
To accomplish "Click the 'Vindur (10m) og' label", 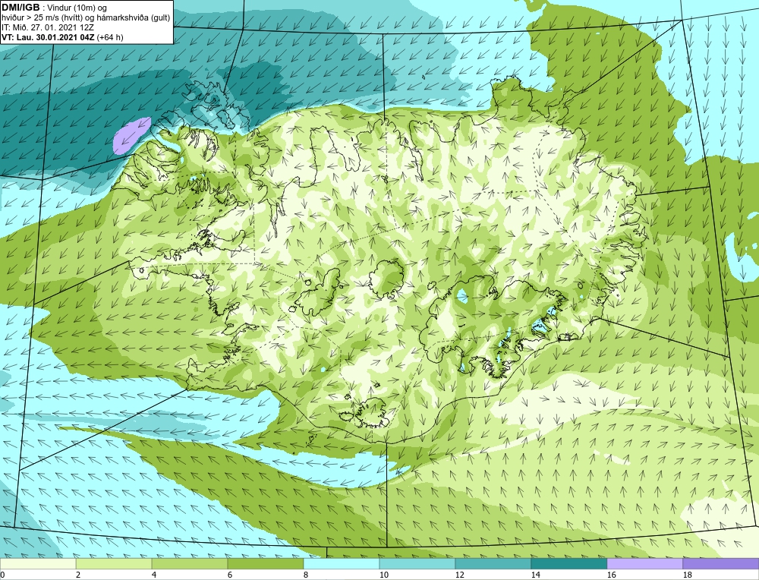I will coord(77,8).
